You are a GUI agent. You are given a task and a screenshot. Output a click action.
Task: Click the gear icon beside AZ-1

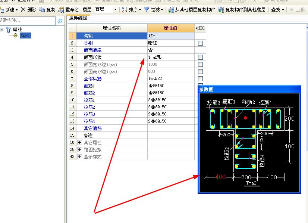(15, 35)
